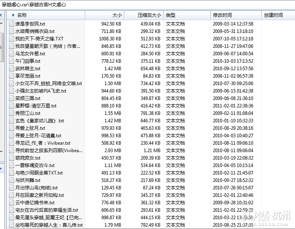Click the file icon of 窈窕庶女.txt
The image size is (295, 229).
point(11,158)
